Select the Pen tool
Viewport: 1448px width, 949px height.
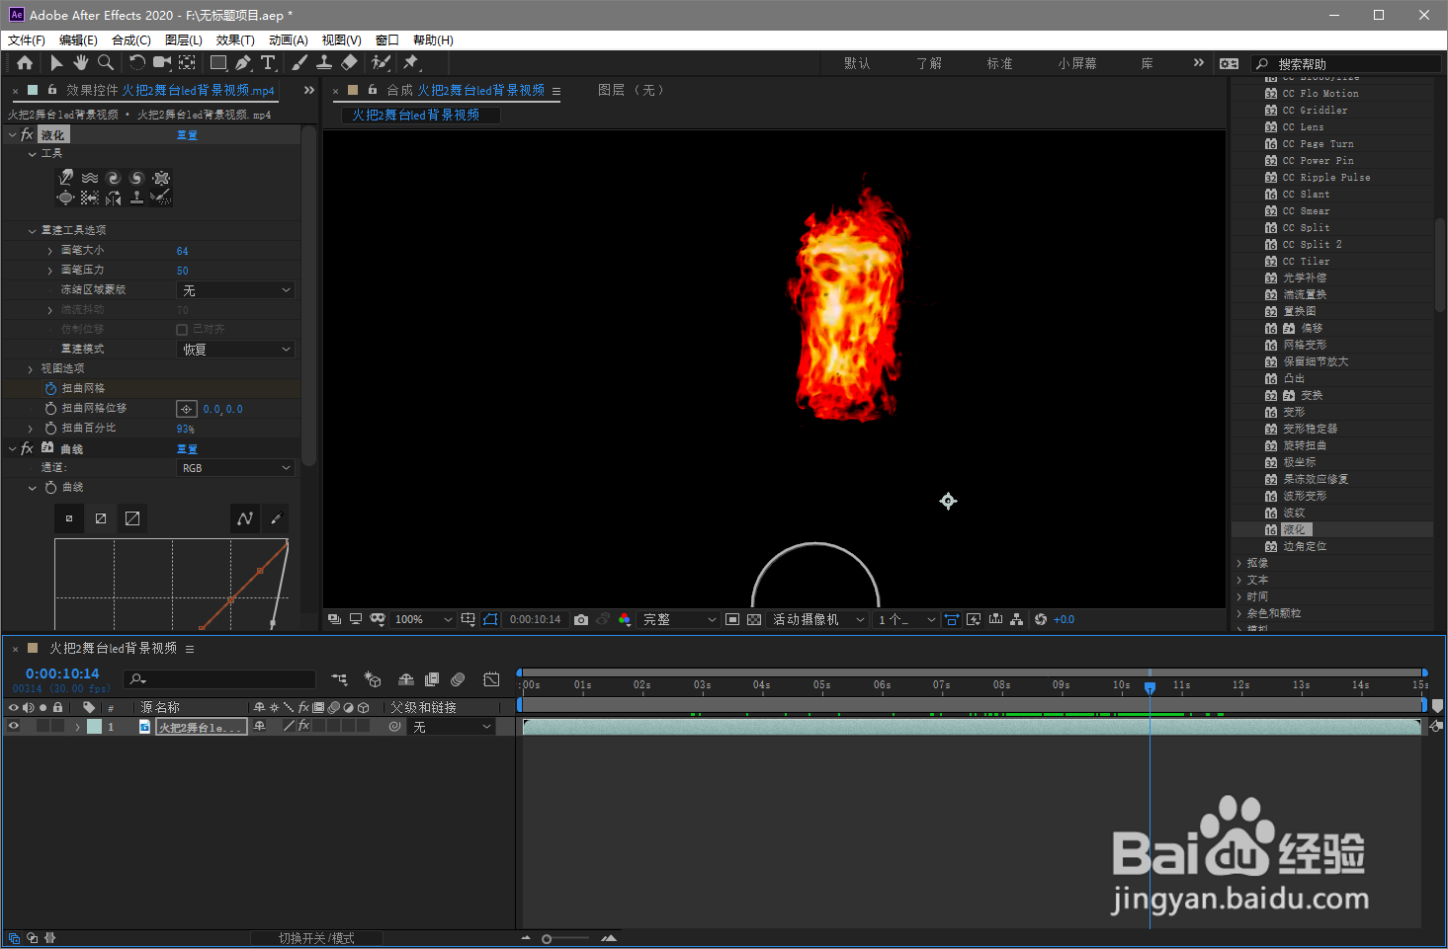(243, 62)
